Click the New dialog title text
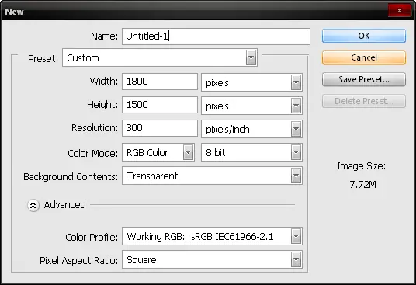416x285 pixels. 14,12
